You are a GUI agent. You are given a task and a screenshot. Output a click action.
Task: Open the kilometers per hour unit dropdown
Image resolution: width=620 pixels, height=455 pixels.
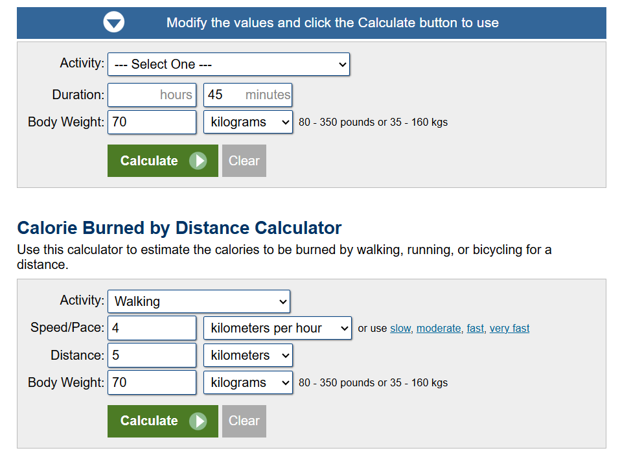click(277, 328)
